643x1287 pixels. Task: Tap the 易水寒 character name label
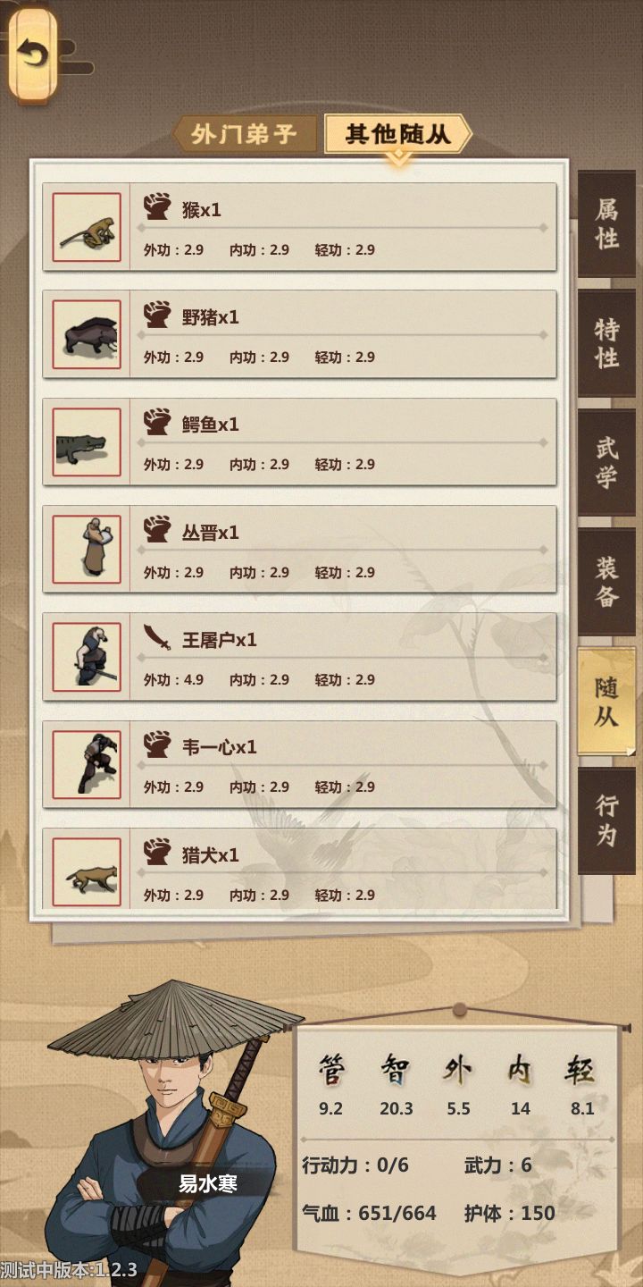click(x=207, y=1184)
